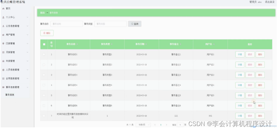The width and height of the screenshot is (277, 130).
Task: Expand 月报管理 menu chevron
Action: [27, 52]
